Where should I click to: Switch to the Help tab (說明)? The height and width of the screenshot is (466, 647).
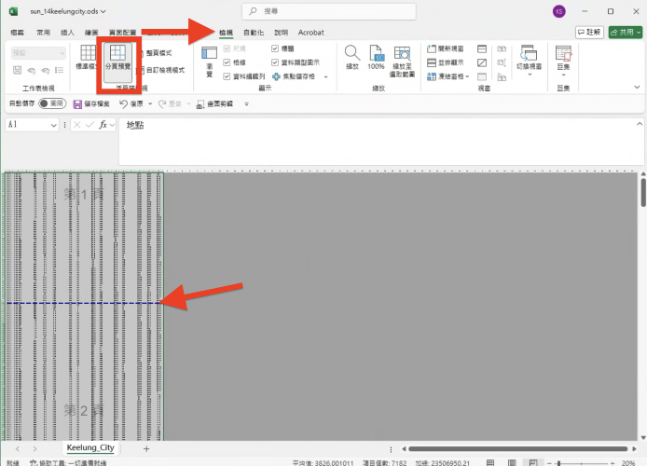281,33
